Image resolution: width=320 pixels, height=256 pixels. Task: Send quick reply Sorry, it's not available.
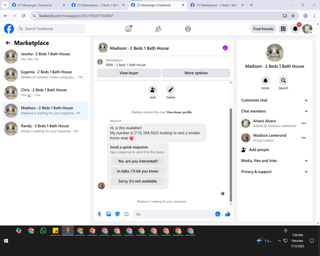click(x=138, y=181)
